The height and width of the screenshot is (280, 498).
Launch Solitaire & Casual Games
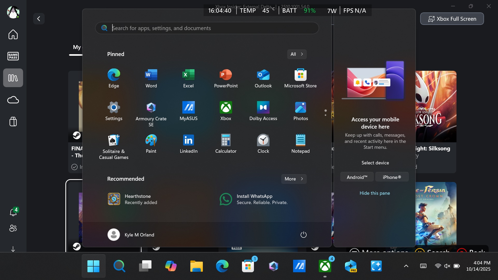coord(114,146)
